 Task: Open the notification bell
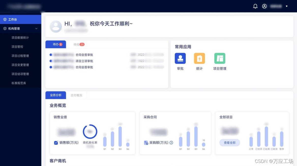click(x=255, y=6)
